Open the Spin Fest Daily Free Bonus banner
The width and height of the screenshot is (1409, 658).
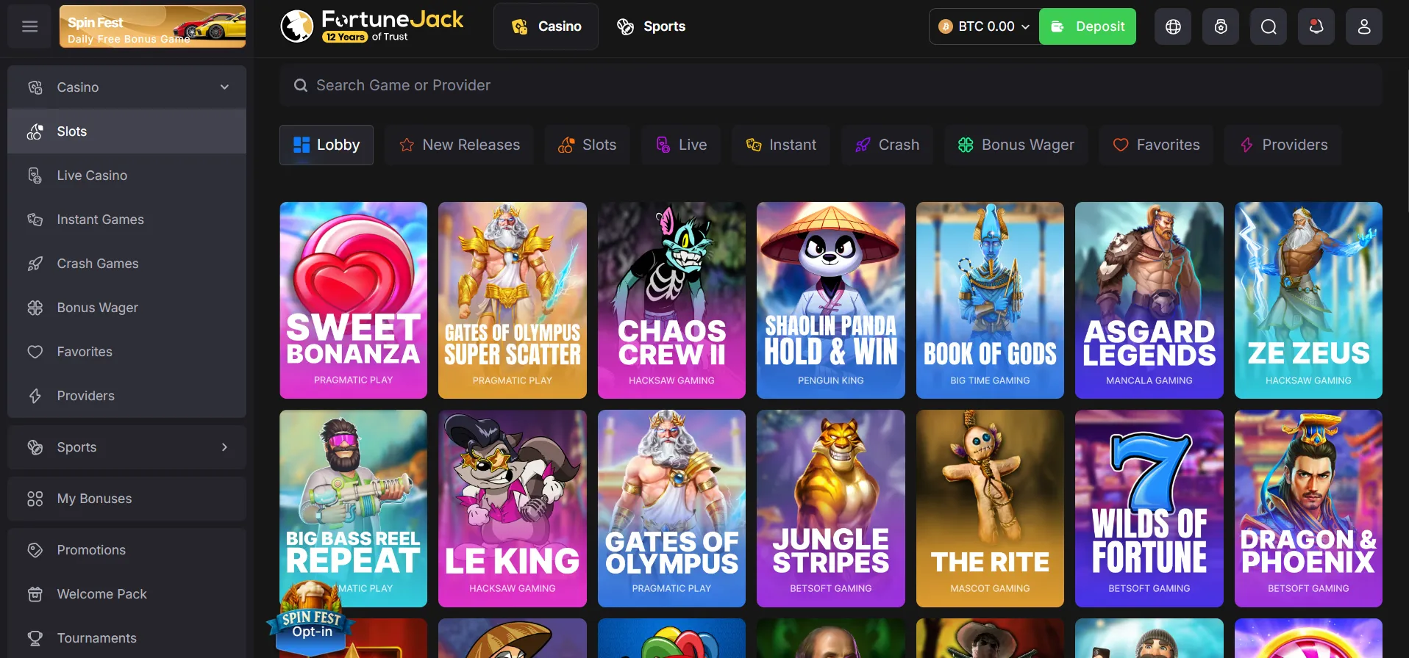(x=152, y=26)
